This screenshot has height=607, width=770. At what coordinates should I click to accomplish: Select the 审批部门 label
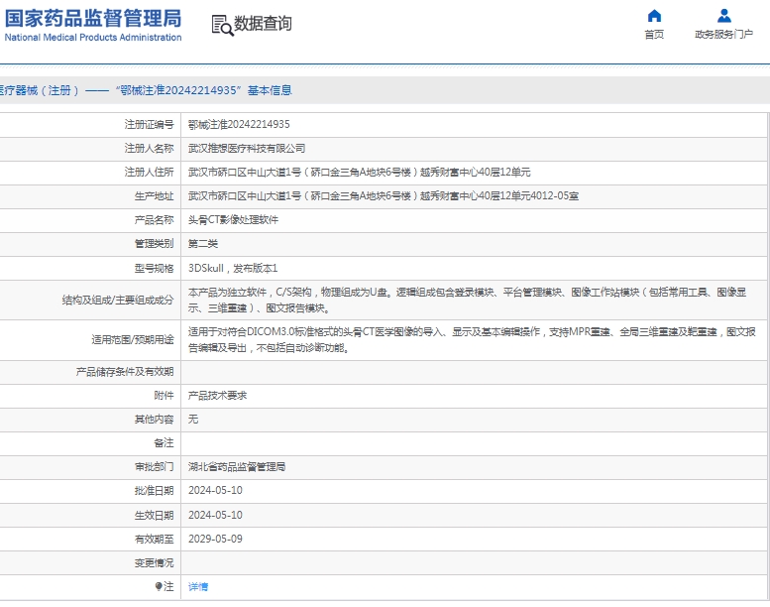[x=154, y=467]
